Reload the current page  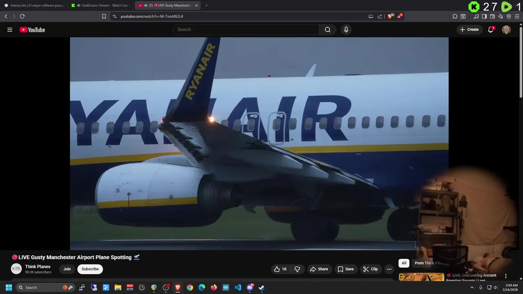tap(22, 16)
